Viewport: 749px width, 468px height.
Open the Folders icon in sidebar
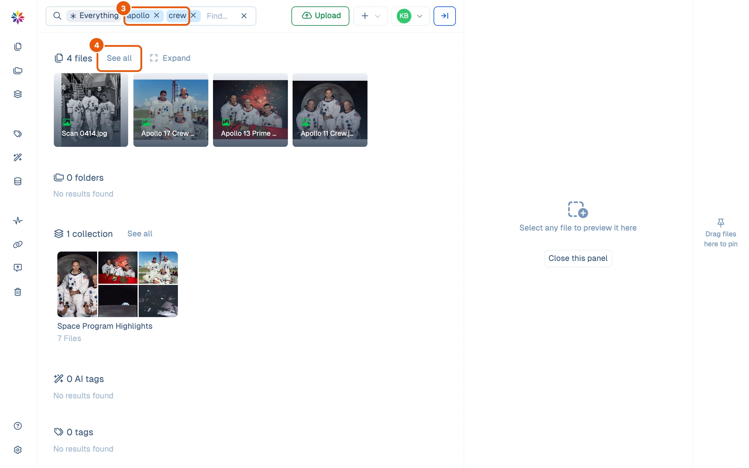(x=18, y=70)
